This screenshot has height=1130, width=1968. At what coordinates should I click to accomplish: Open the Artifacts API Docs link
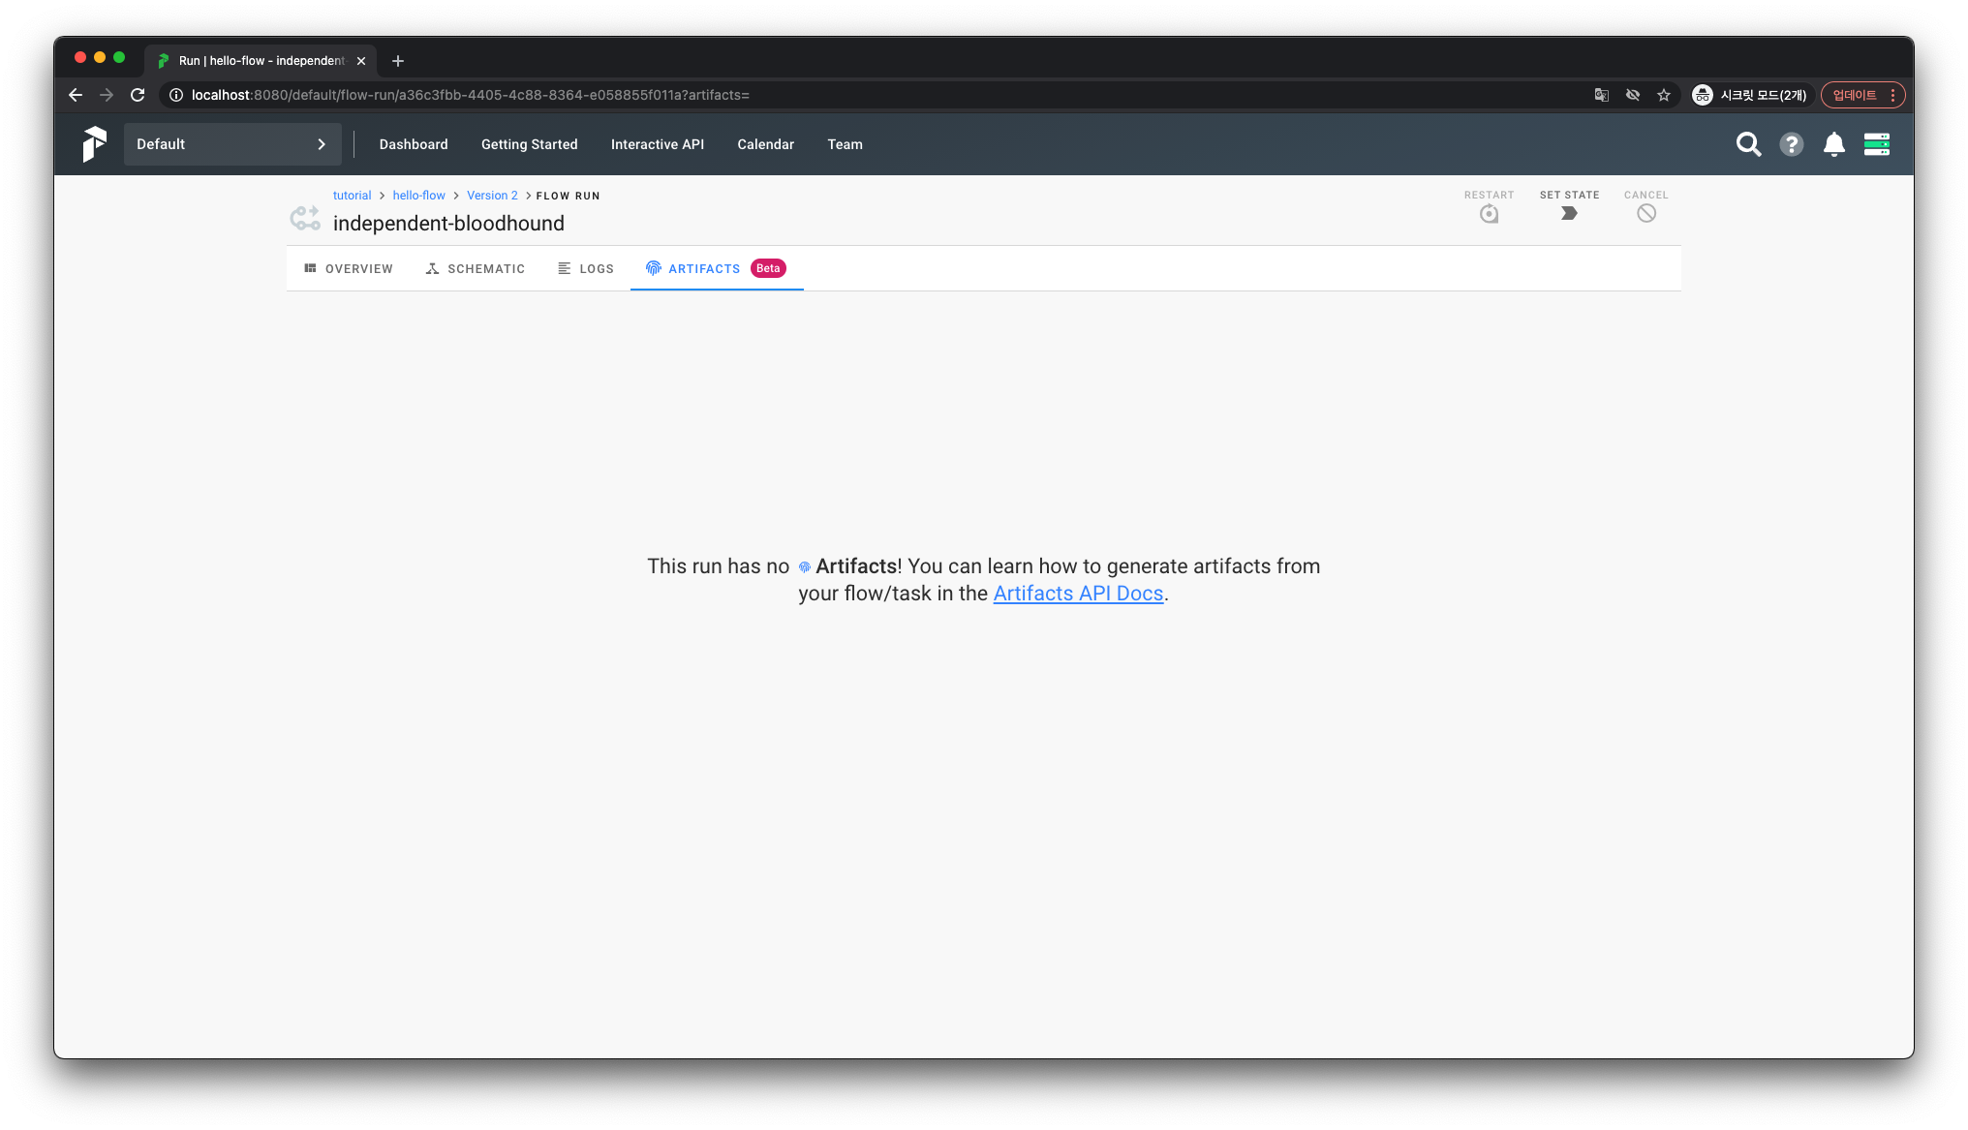click(1078, 594)
